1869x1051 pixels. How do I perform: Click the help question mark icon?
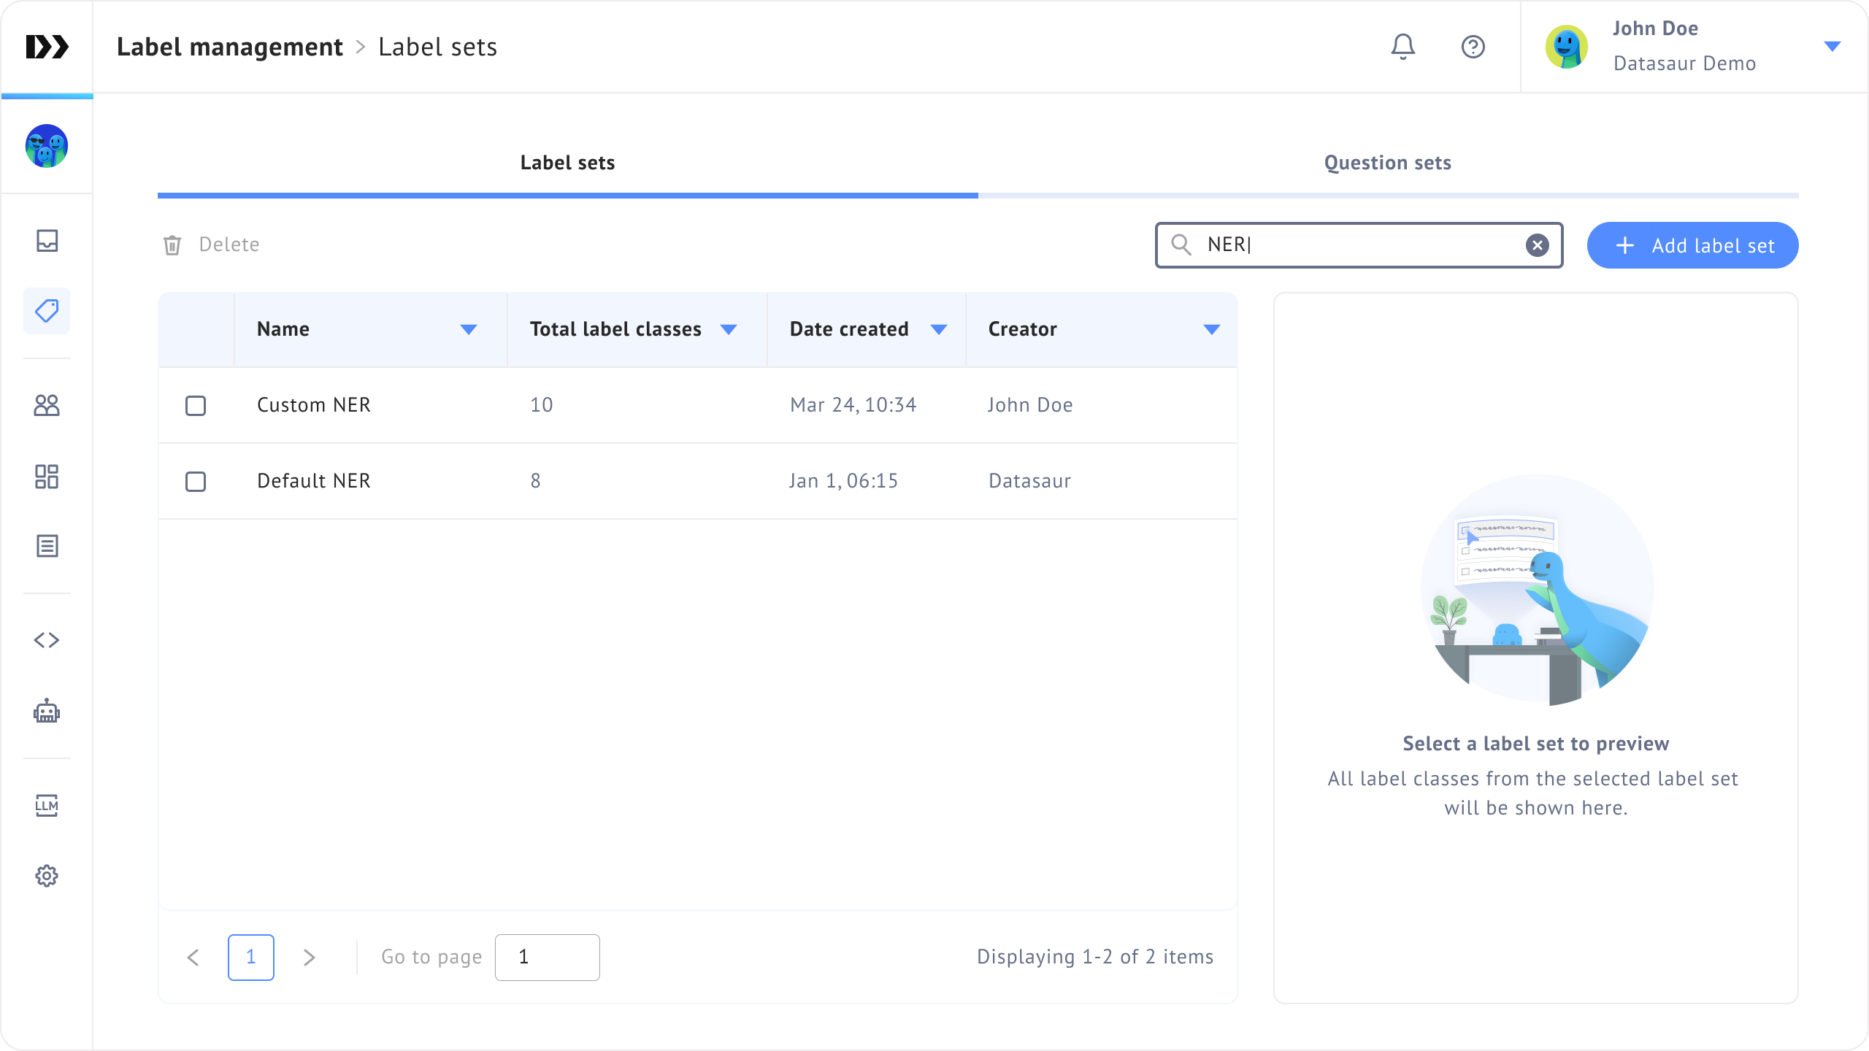pos(1473,47)
